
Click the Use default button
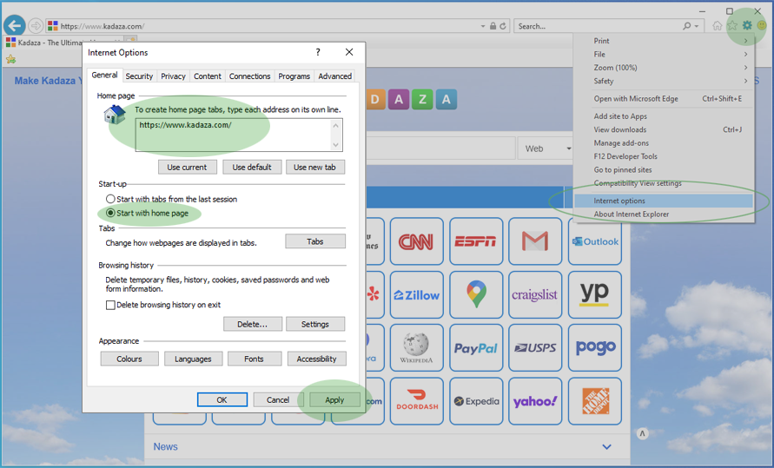(x=252, y=168)
